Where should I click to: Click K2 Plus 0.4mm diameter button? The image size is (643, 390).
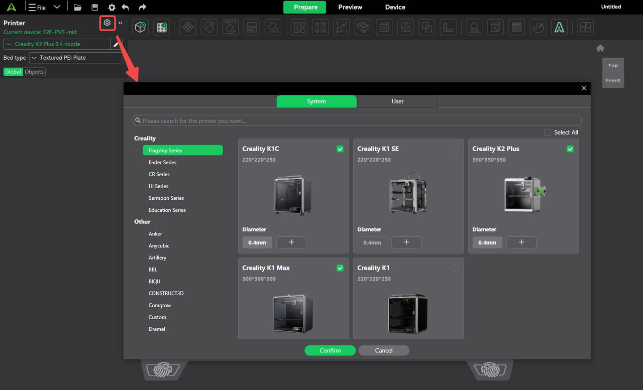[x=487, y=242]
